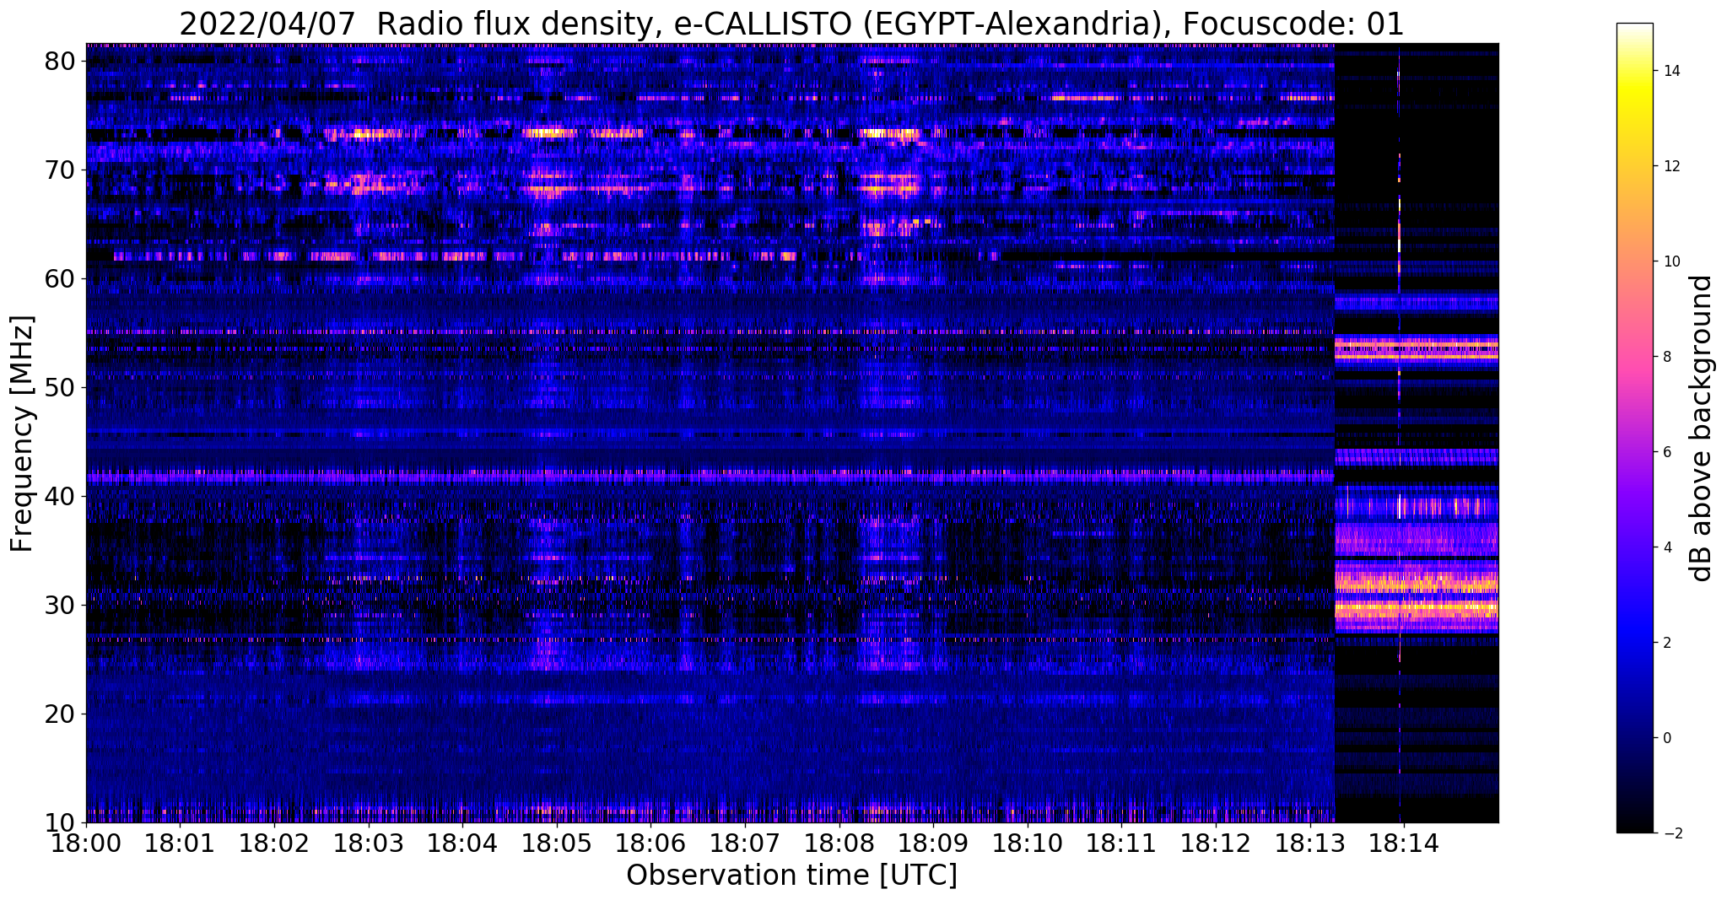Click the 18:00 time tick label
The image size is (1727, 900).
tap(86, 843)
